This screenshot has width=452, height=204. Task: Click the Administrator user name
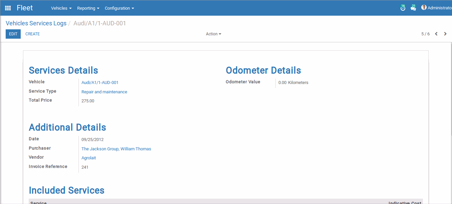(440, 8)
